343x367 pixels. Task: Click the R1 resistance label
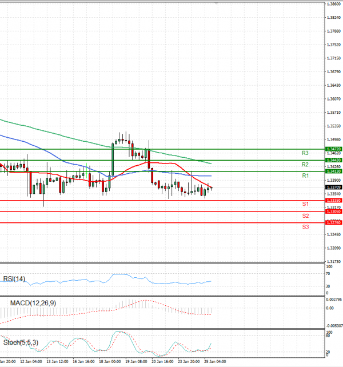305,175
